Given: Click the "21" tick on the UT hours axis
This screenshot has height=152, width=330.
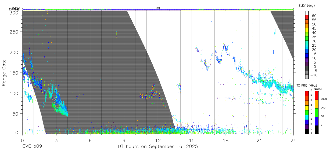Looking at the screenshot, I should click(260, 140).
